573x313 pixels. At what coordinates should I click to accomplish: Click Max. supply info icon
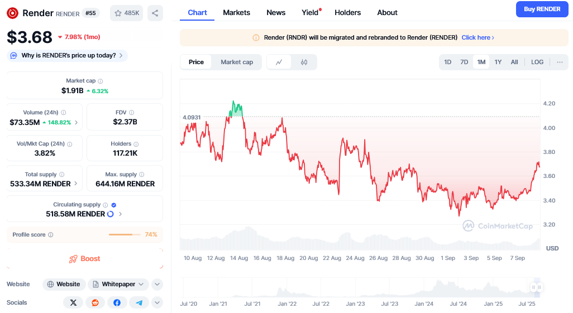pos(142,175)
